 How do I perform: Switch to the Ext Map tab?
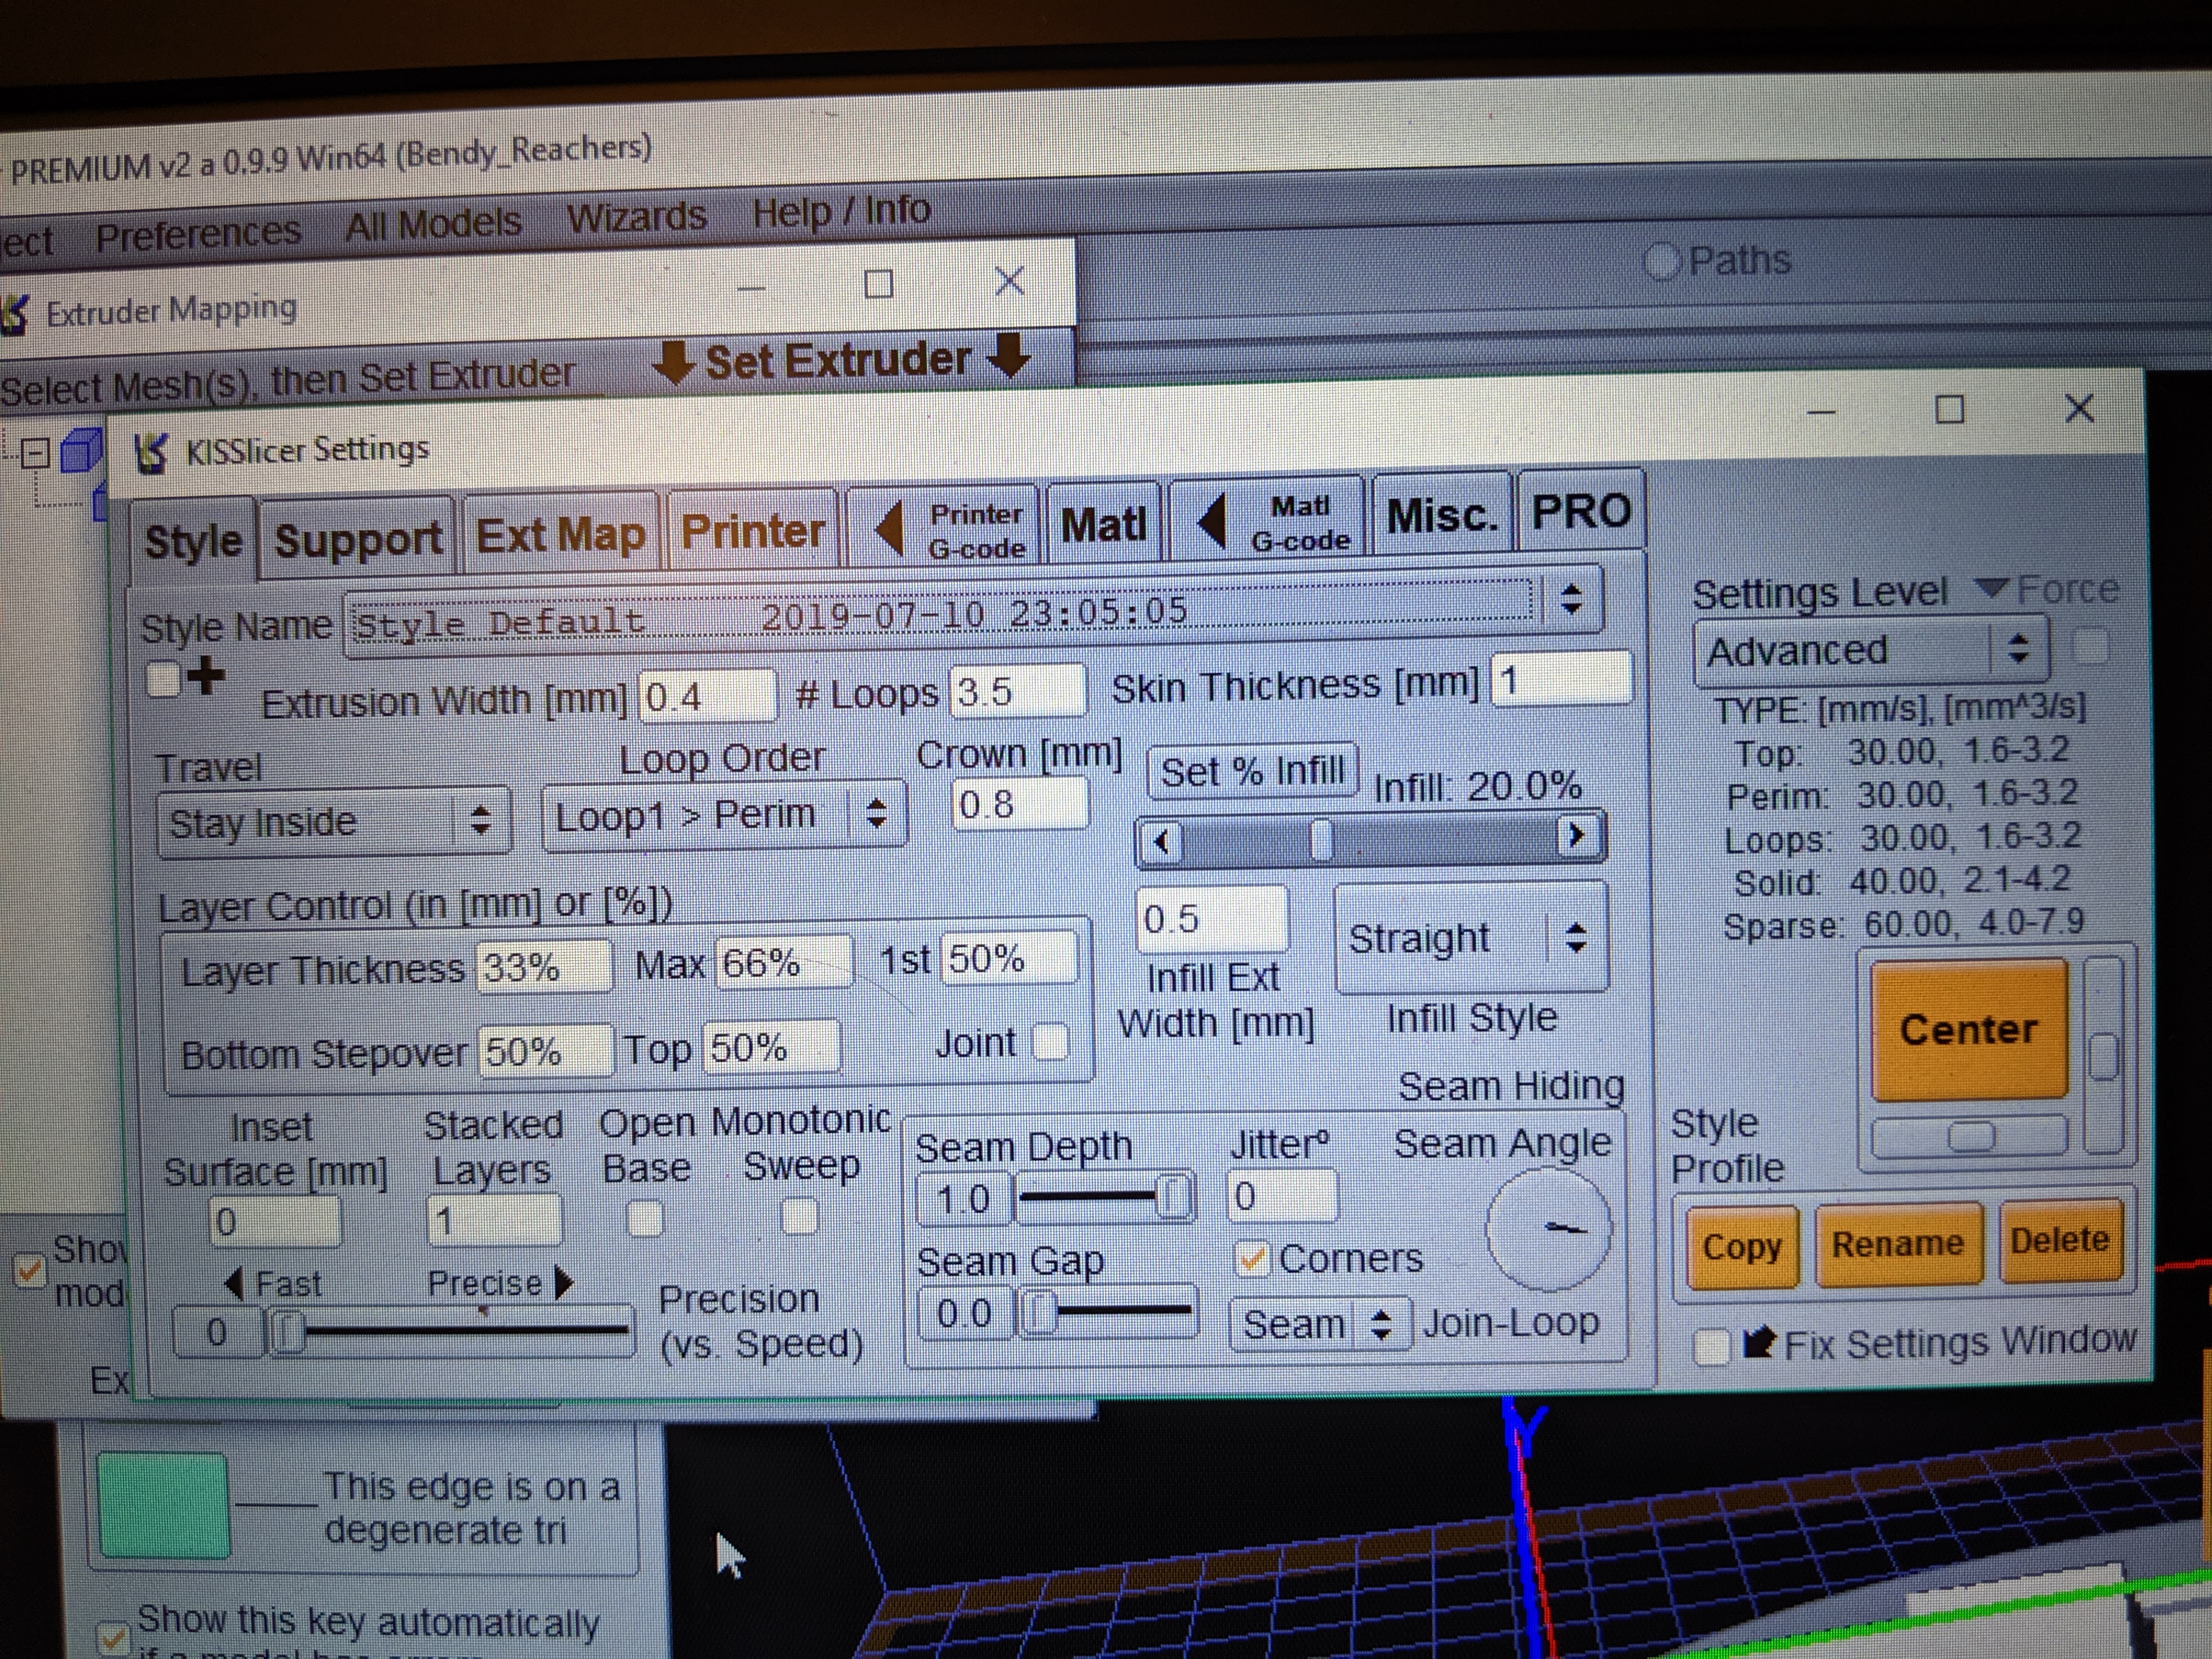point(560,535)
